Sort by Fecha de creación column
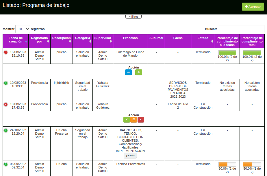Image resolution: width=267 pixels, height=176 pixels. 16,41
